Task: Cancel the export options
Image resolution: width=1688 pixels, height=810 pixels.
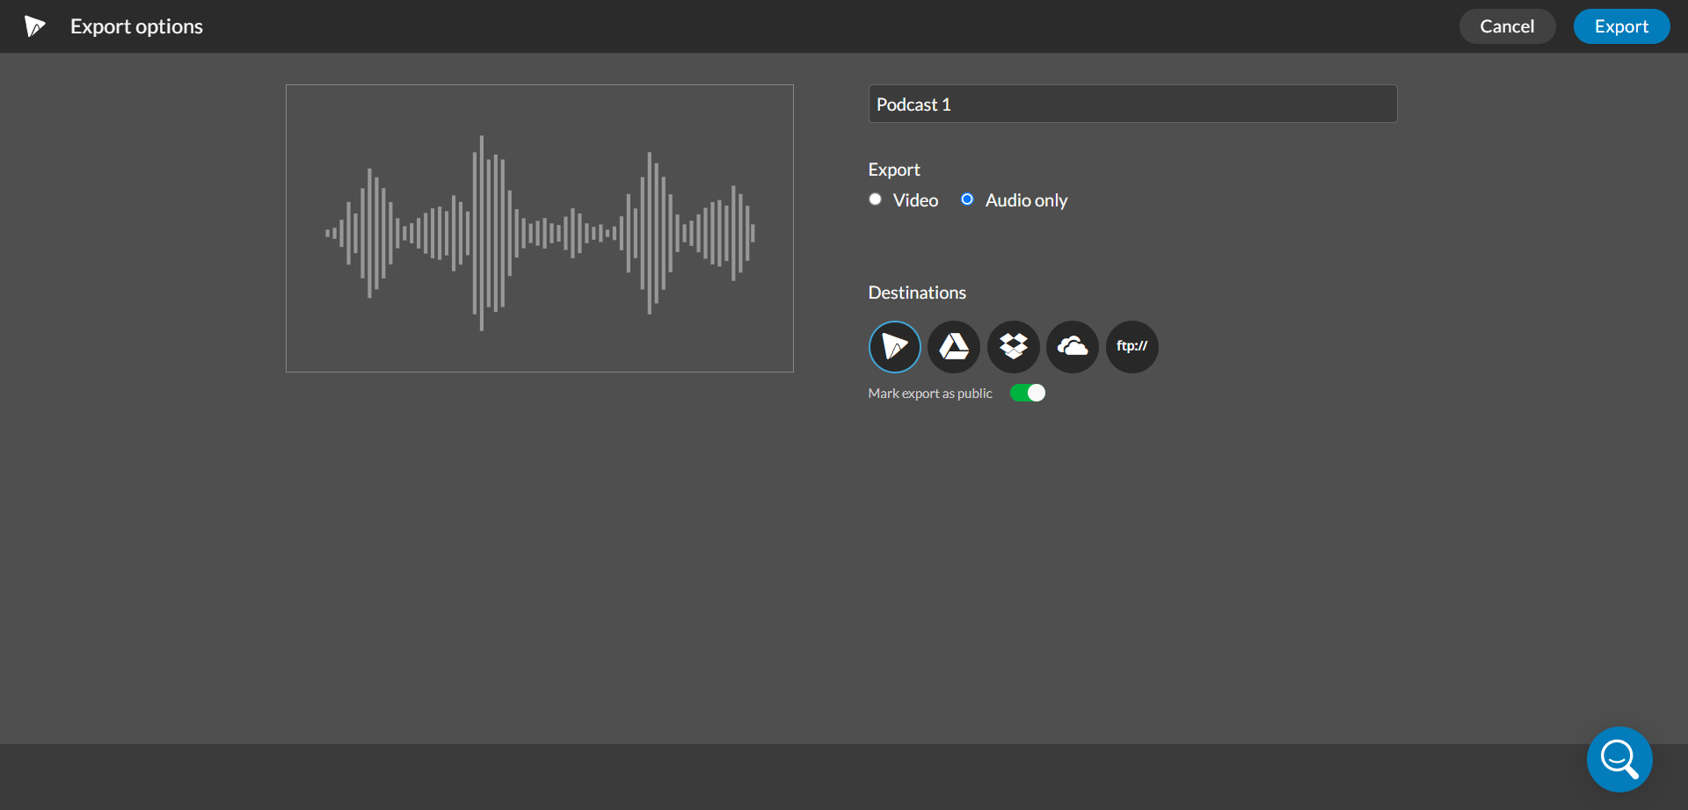Action: pos(1507,26)
